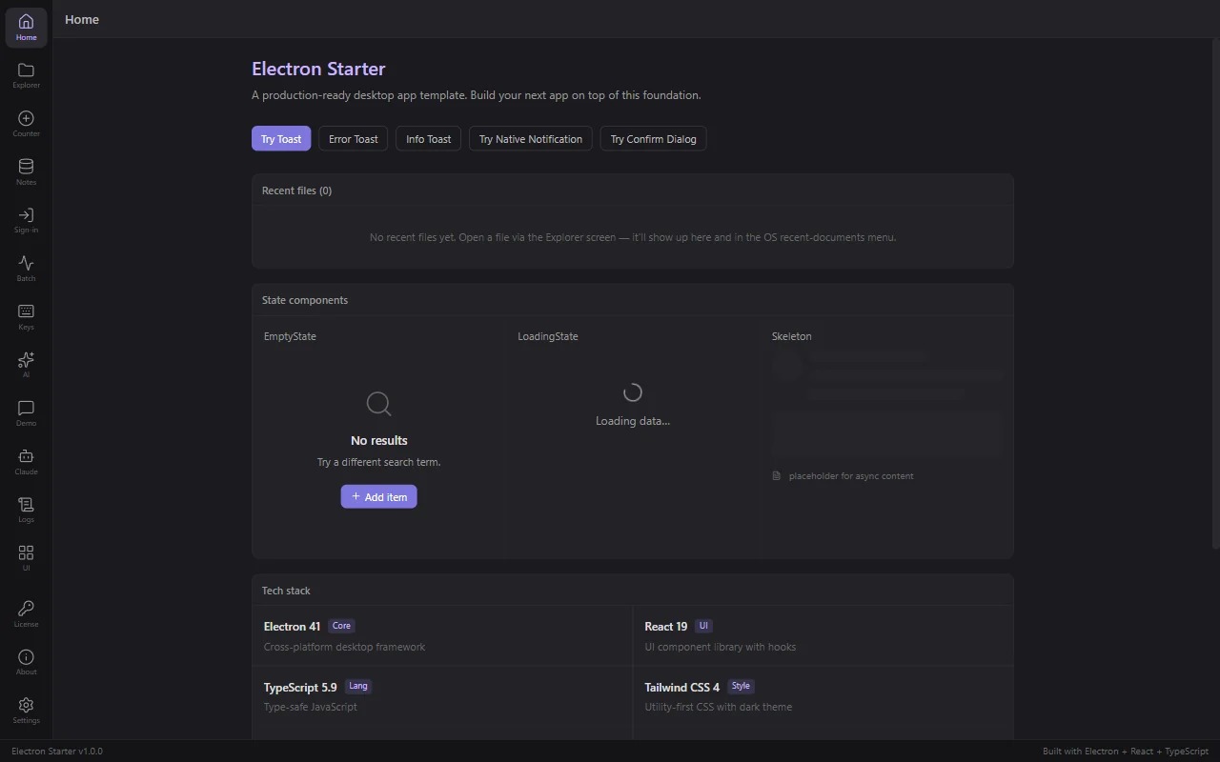Click 'placeholder for async content' text
This screenshot has width=1220, height=762.
pos(851,475)
